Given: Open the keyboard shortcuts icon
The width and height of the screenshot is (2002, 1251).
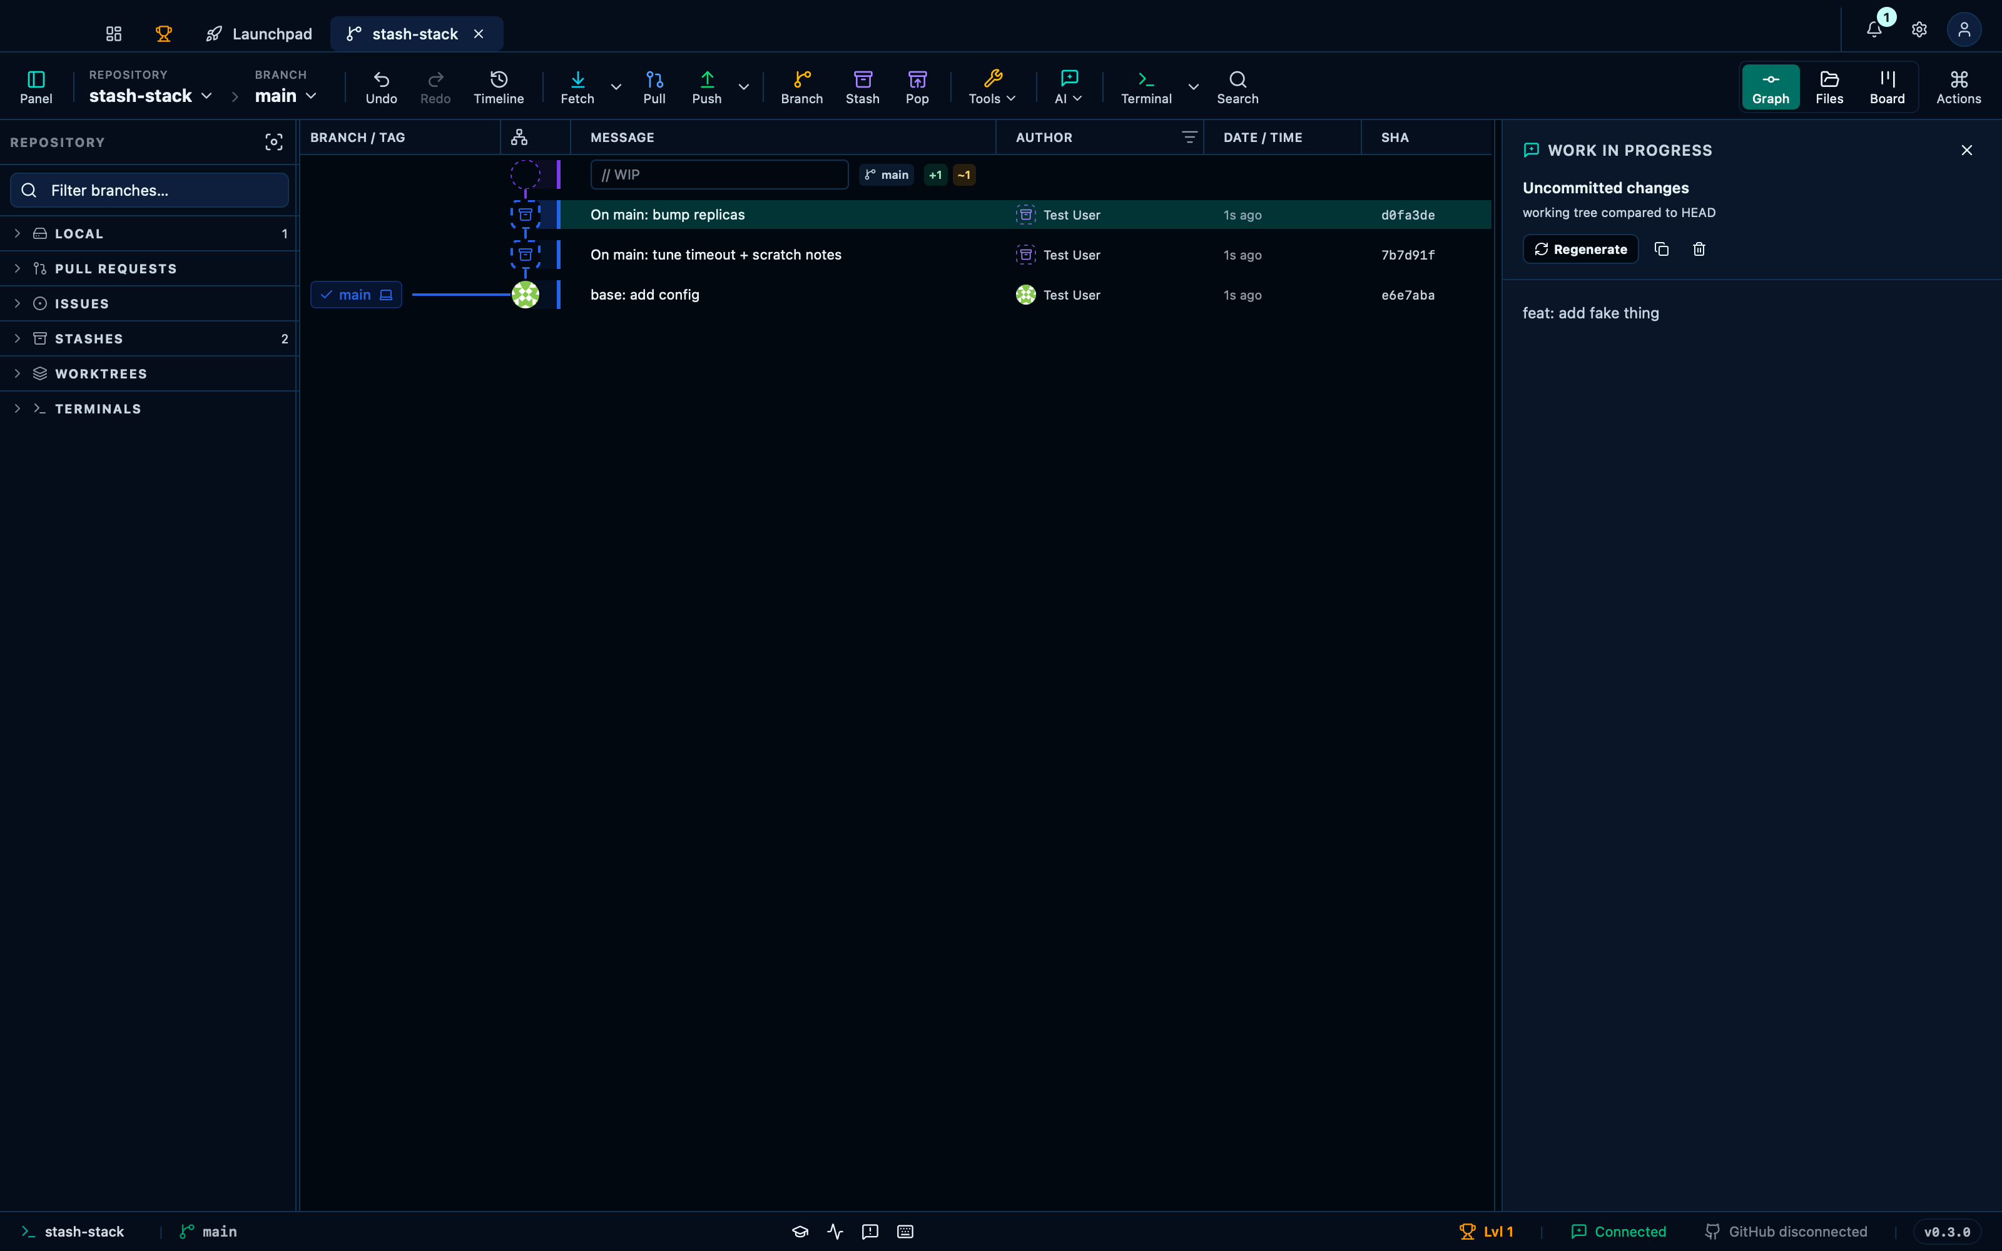Looking at the screenshot, I should (905, 1231).
